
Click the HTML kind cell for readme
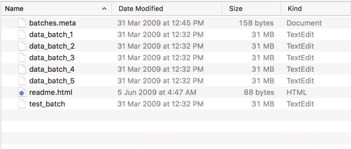tap(296, 93)
